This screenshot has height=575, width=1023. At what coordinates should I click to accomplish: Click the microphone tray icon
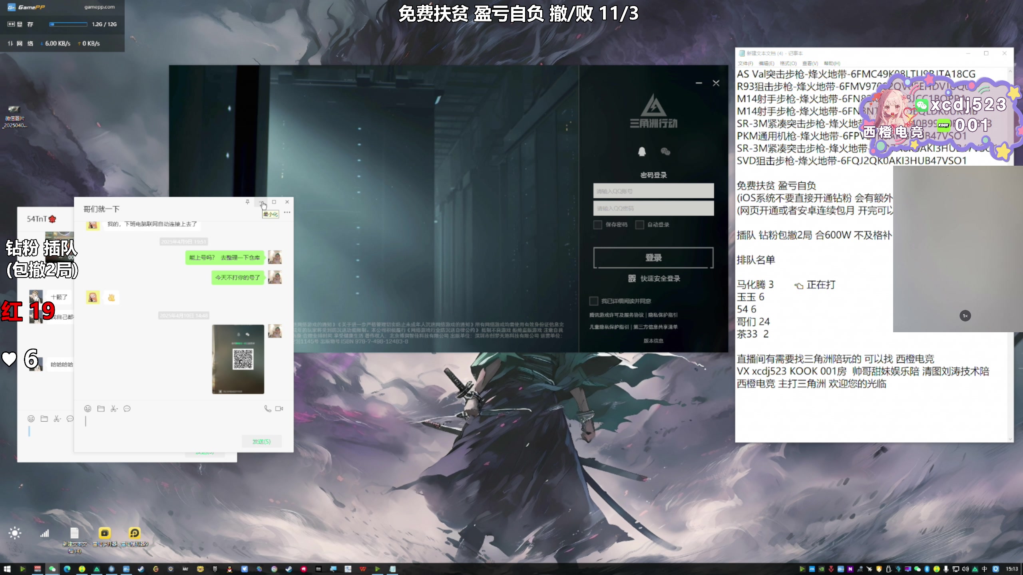[x=946, y=569]
